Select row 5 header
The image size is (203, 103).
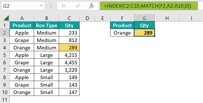[x=5, y=55]
